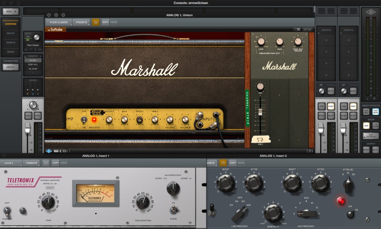Viewport: 381px width, 229px height.
Task: Select the EQP-1A L insert slot
Action: click(x=33, y=64)
